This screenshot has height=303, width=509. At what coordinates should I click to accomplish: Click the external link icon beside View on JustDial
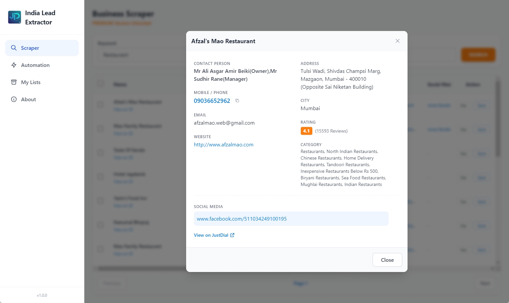pos(232,235)
